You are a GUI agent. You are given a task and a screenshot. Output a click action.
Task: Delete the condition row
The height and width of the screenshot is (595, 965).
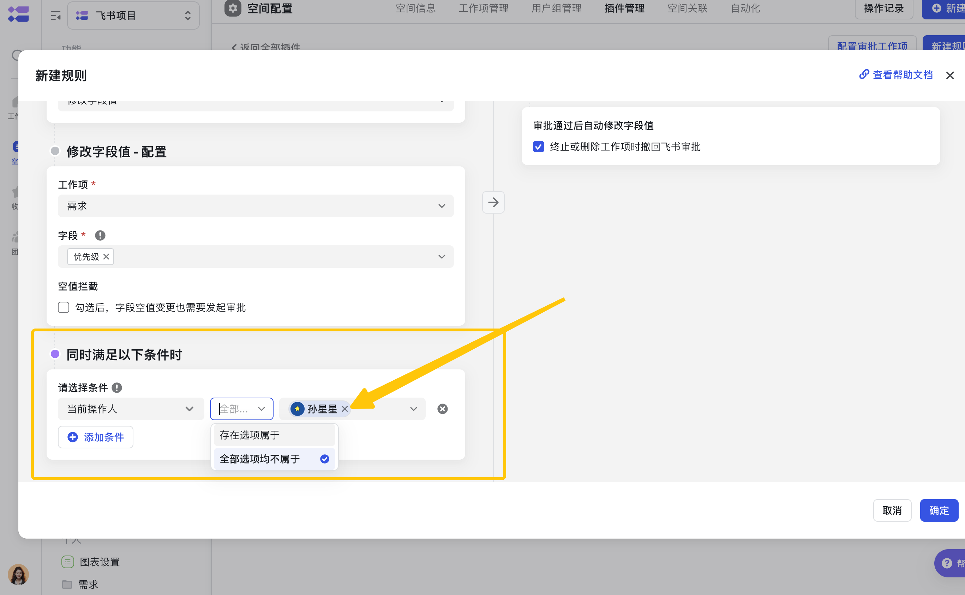coord(443,409)
